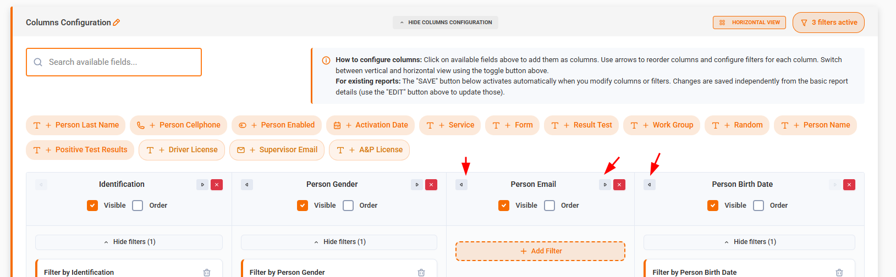Hide filters for Person Birth Date
The height and width of the screenshot is (277, 896).
coord(749,242)
